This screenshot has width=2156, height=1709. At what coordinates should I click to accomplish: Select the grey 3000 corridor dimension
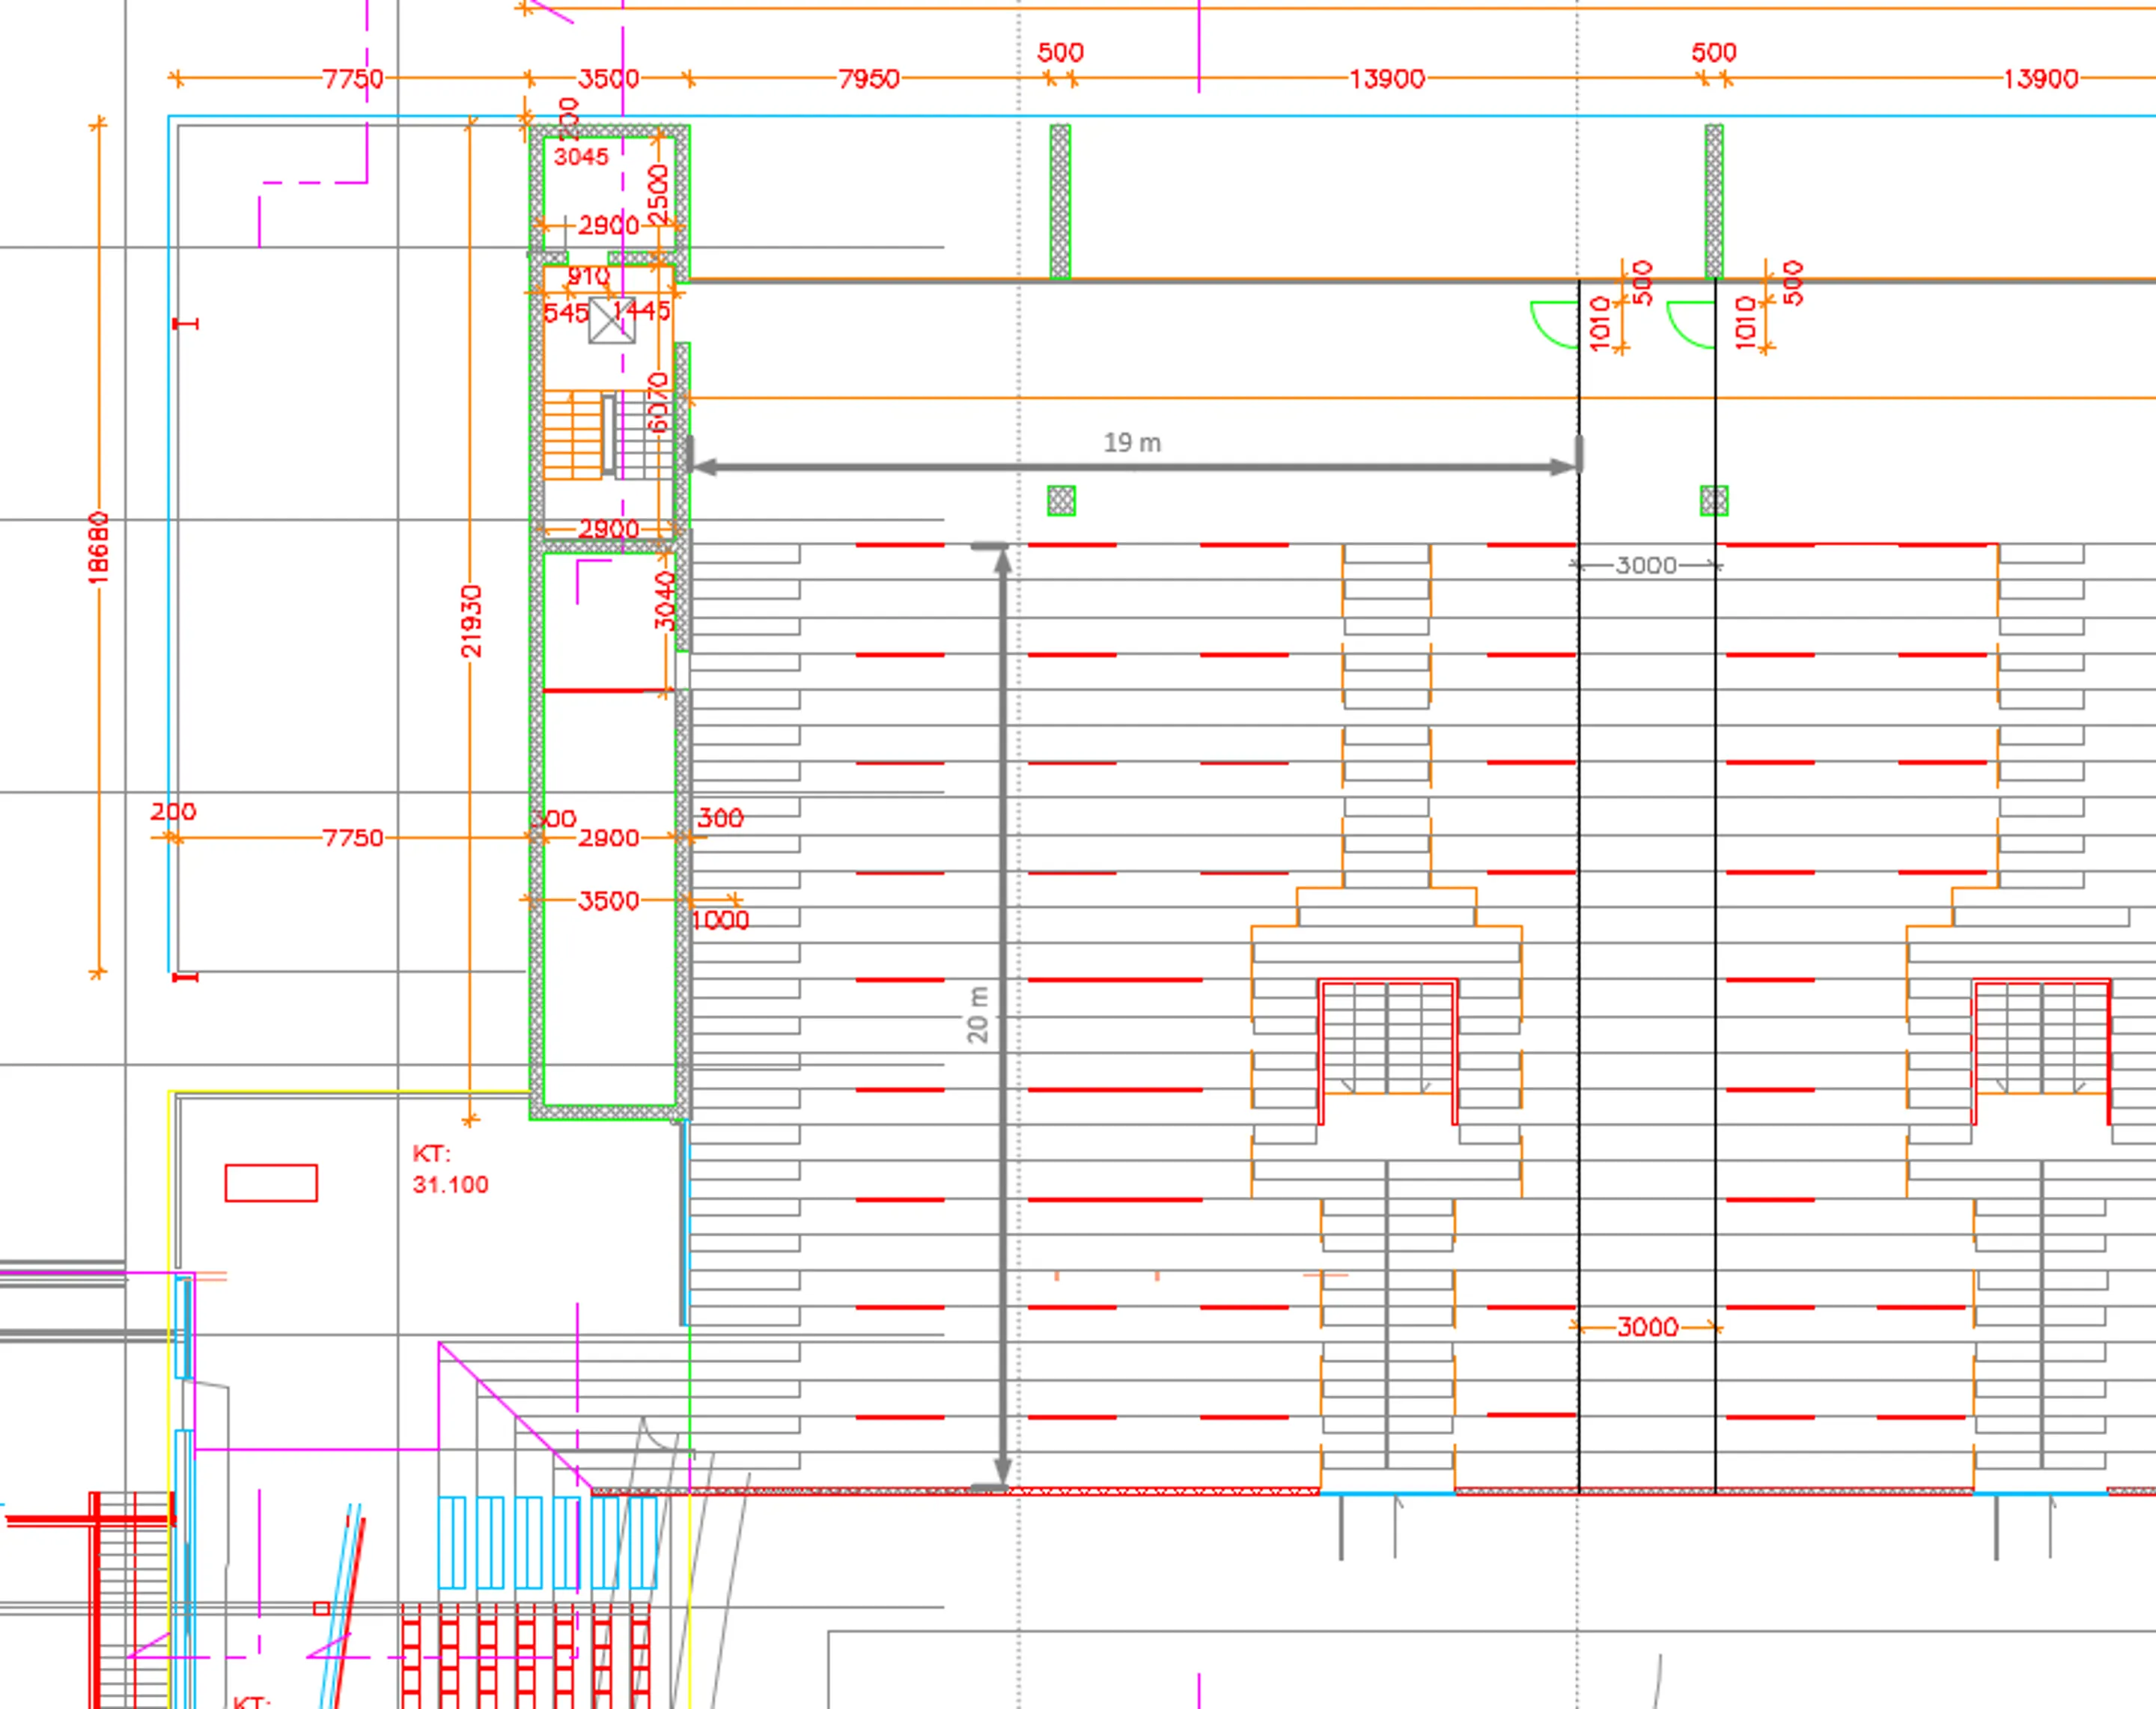tap(1646, 565)
